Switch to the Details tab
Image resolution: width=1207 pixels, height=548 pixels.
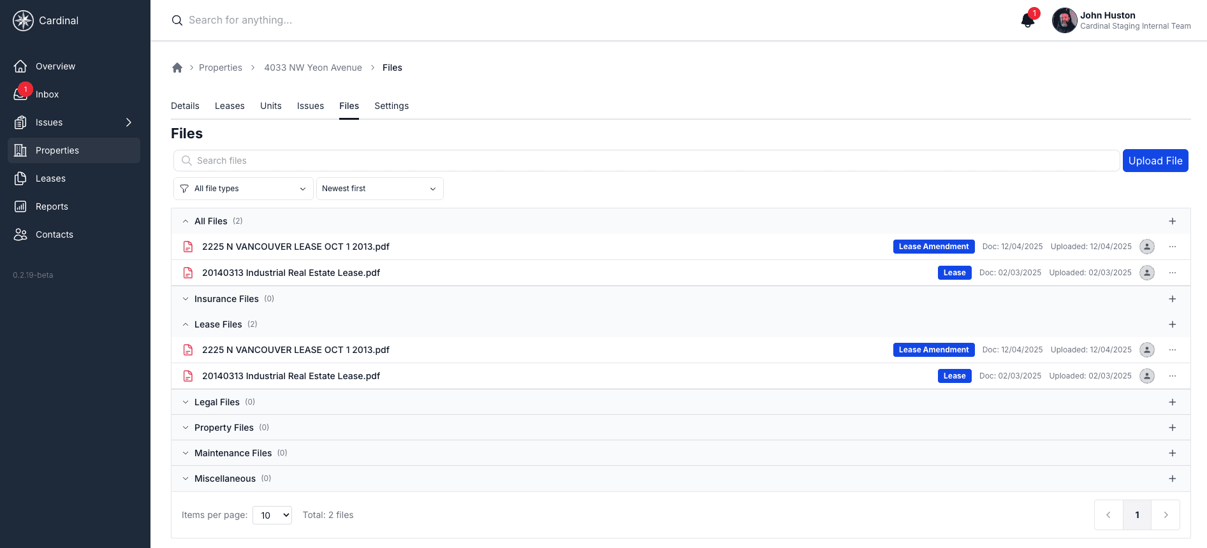[185, 106]
